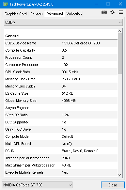Screen dimensions: 126x190
Task: Click the vertical scrollbar thumb
Action: point(120,54)
